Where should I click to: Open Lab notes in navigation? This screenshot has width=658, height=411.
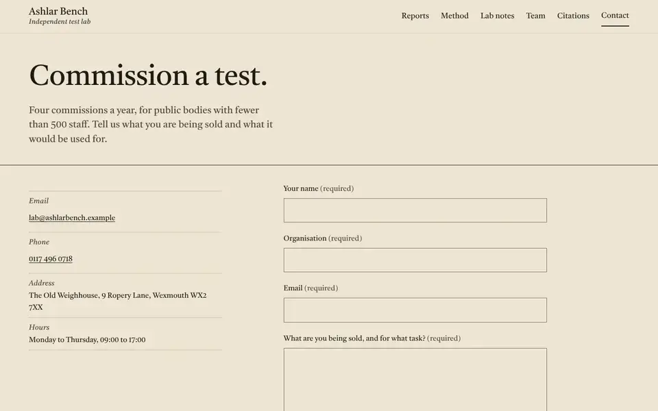[498, 16]
